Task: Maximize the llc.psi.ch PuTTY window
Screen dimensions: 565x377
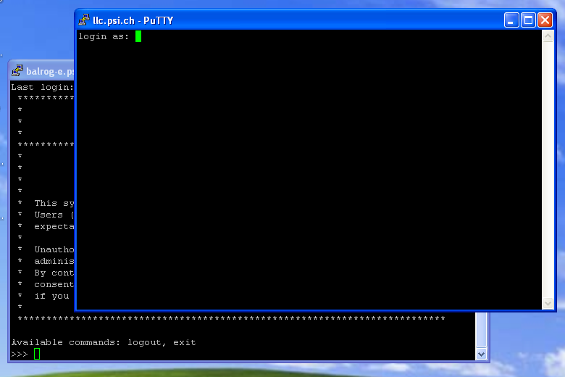Action: point(528,20)
